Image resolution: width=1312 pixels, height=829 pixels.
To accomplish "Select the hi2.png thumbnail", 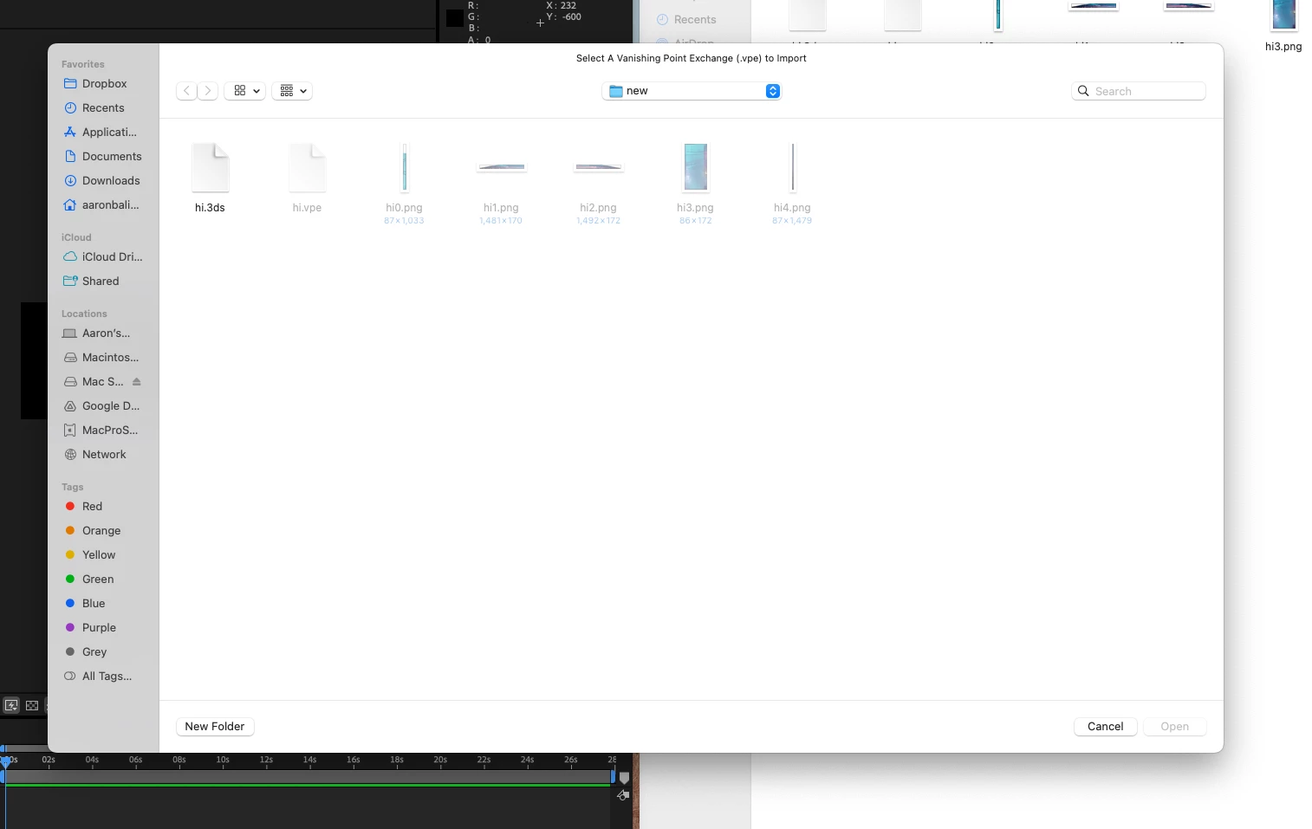I will (x=599, y=167).
